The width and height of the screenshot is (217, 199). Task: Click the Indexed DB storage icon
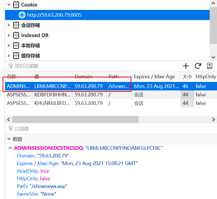tap(16, 35)
